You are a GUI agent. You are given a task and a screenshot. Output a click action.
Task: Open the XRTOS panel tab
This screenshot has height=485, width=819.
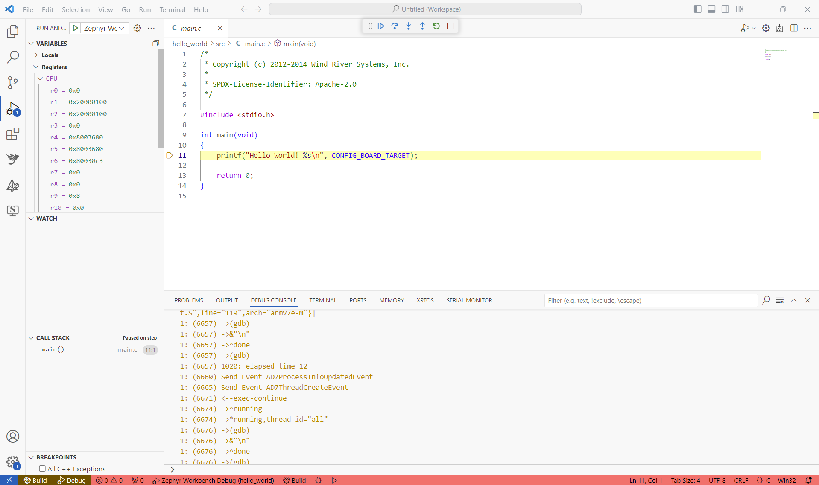point(425,300)
